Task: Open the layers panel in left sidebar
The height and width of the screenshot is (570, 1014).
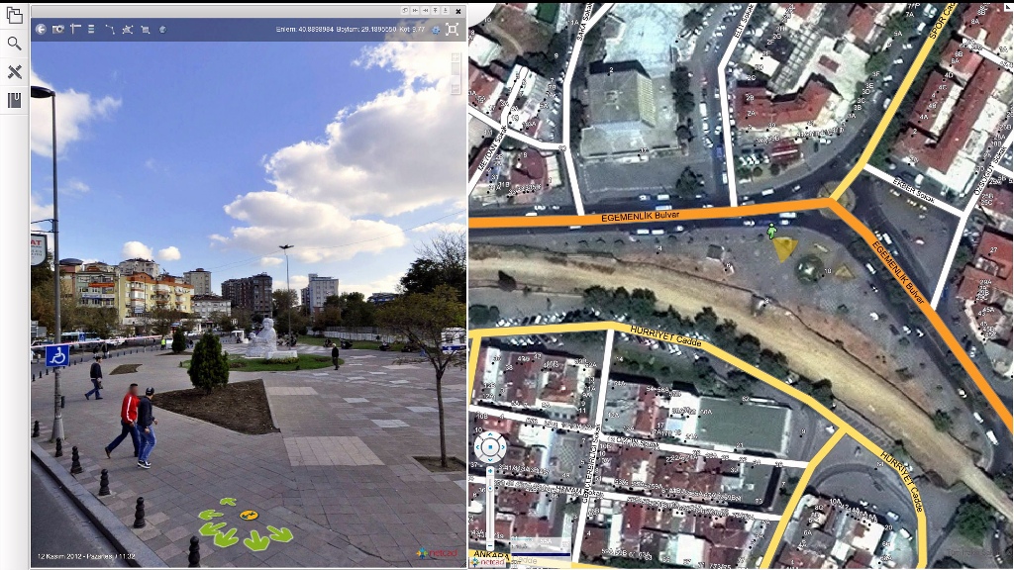Action: 14,15
